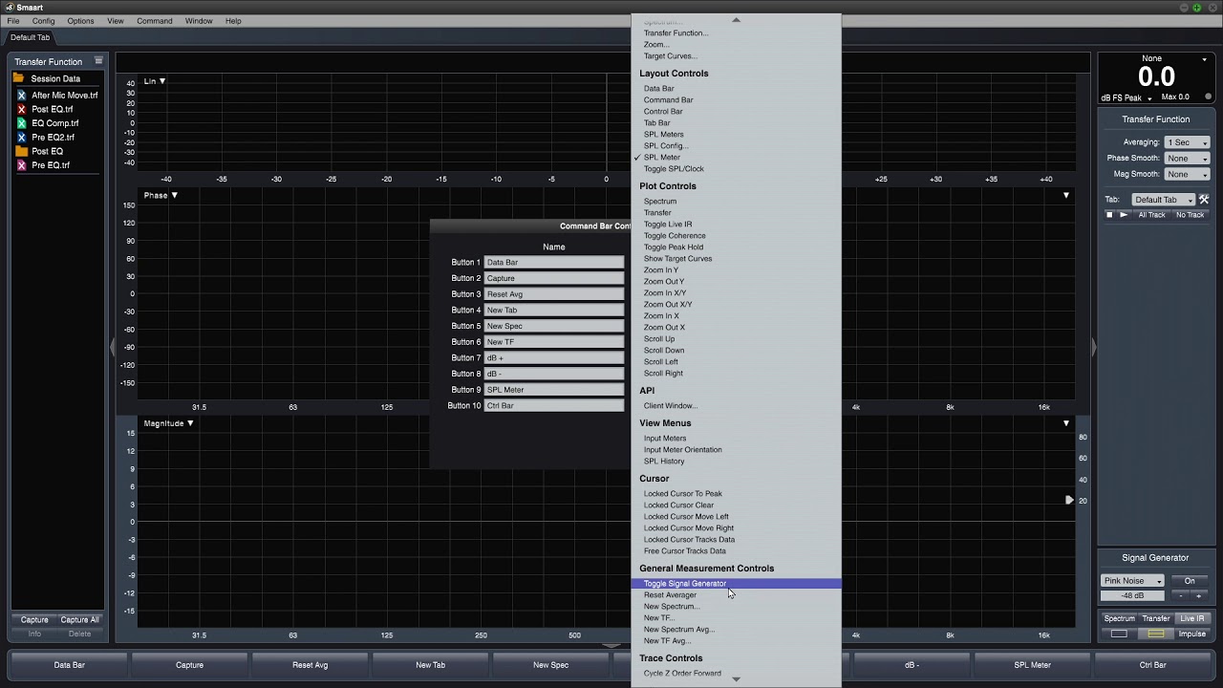The image size is (1223, 688).
Task: Select No Track for the tab
Action: coord(1190,215)
